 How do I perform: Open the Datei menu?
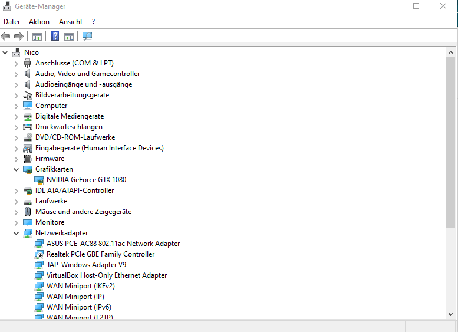coord(11,22)
